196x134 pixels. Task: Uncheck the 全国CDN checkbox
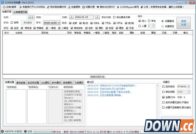163,97
